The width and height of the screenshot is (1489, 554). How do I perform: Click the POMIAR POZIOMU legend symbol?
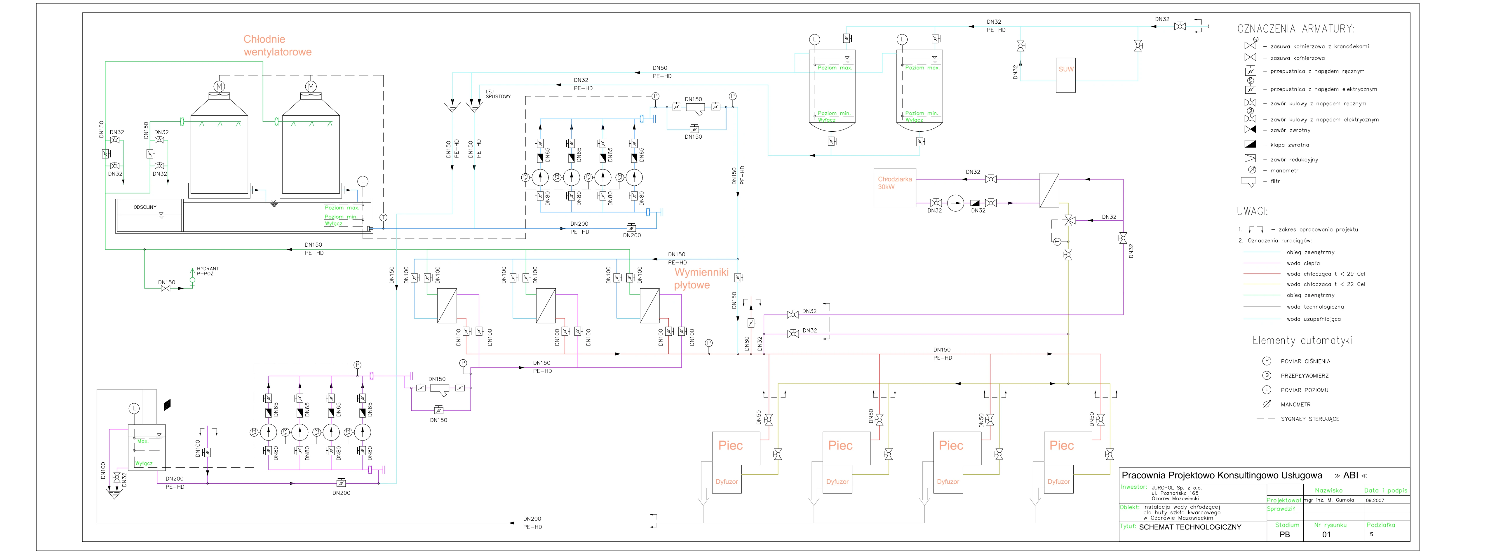[x=1267, y=390]
